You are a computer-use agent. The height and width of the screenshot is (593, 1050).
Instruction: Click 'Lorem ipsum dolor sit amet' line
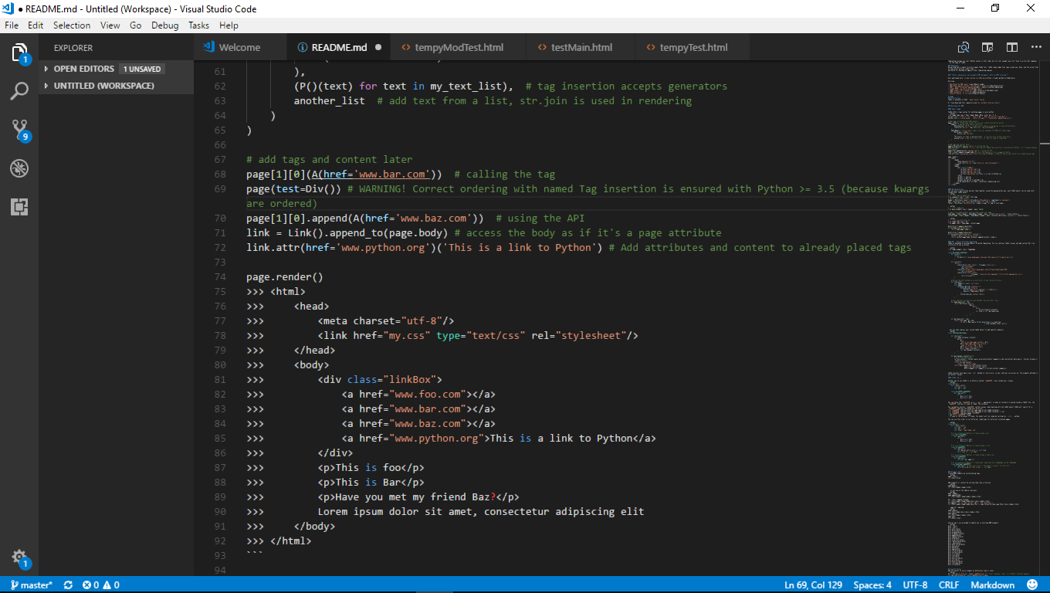(x=481, y=511)
